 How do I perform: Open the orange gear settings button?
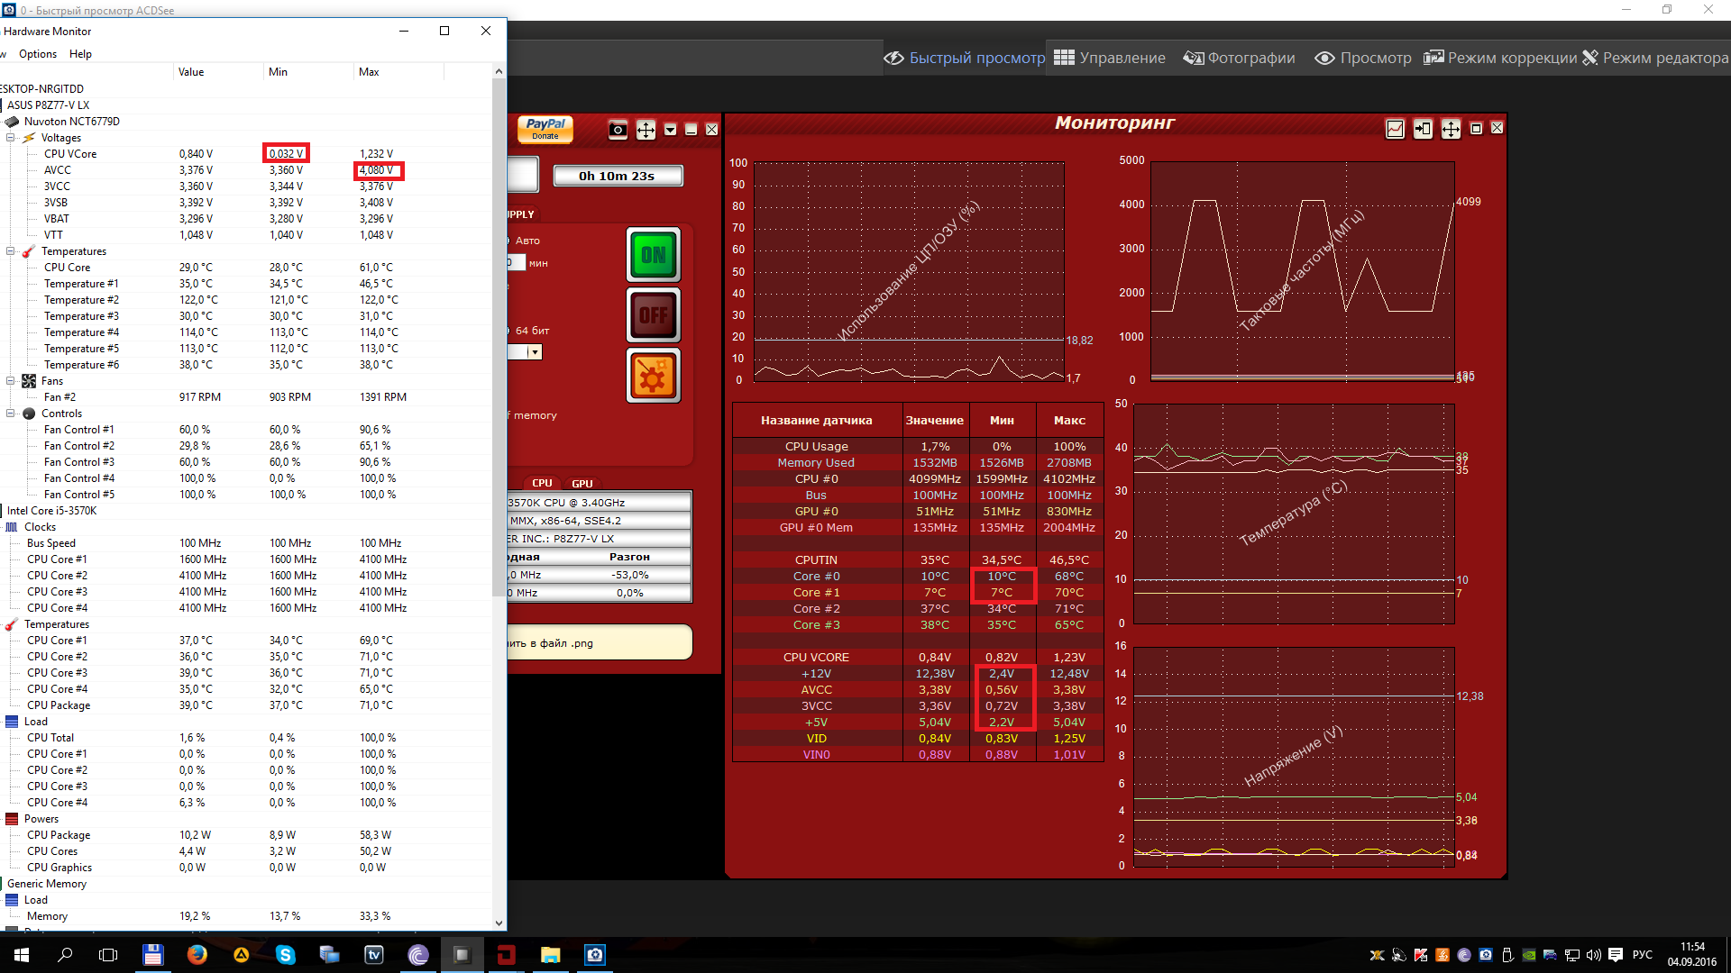[653, 376]
